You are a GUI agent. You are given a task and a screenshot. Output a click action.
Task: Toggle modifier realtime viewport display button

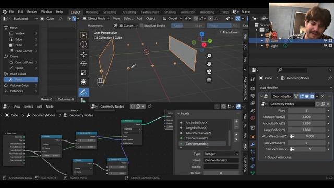pos(307,96)
